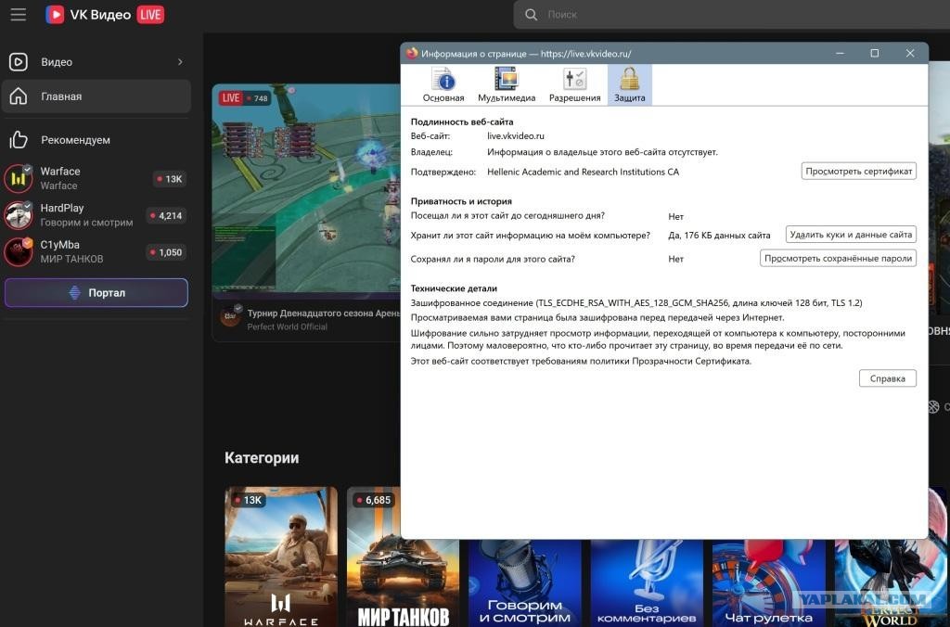
Task: Click the Главная home icon
Action: pos(19,96)
